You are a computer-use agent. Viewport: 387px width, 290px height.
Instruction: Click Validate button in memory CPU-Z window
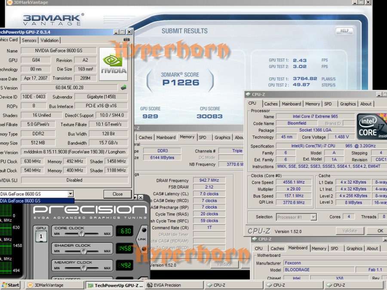(x=224, y=264)
